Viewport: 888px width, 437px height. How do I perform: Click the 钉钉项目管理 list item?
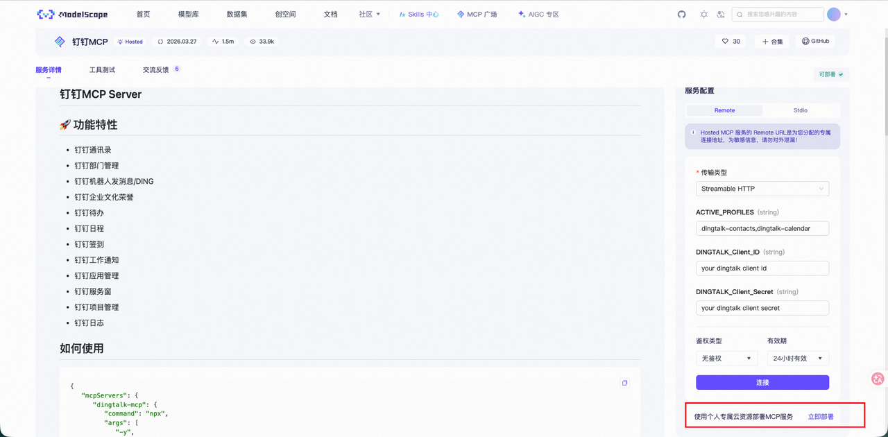click(x=96, y=307)
